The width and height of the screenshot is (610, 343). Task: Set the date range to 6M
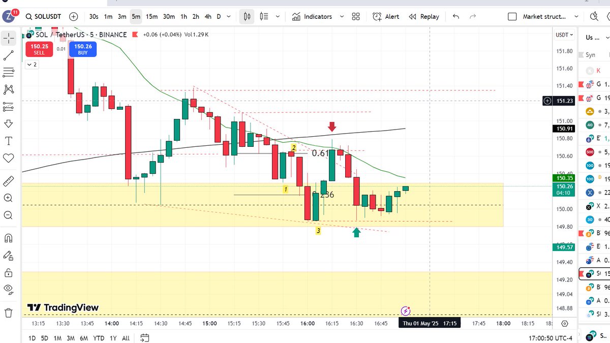[84, 338]
